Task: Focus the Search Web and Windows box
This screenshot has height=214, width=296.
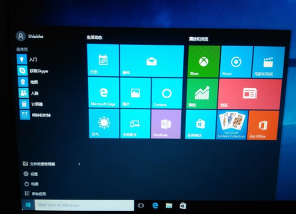Action: [84, 205]
